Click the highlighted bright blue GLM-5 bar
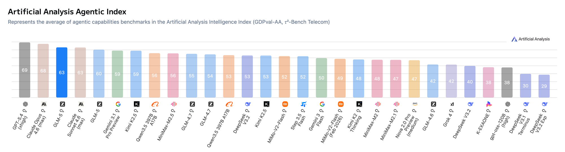 (62, 72)
